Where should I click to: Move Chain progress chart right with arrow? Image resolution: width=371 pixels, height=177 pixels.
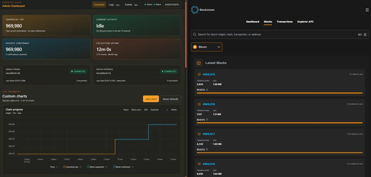click(167, 110)
